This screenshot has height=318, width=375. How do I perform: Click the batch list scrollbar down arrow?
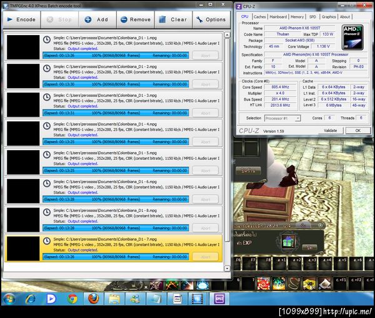(227, 269)
